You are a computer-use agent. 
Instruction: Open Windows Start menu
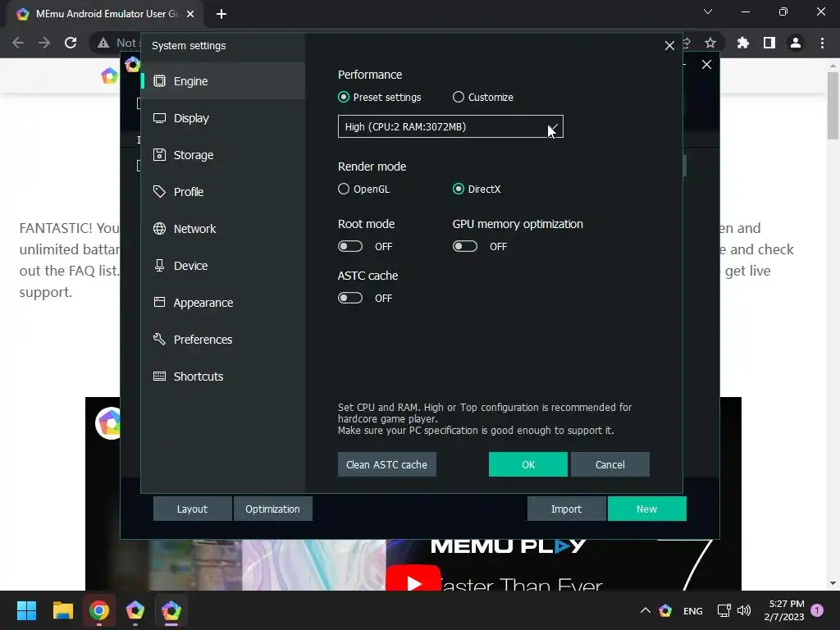(x=26, y=610)
